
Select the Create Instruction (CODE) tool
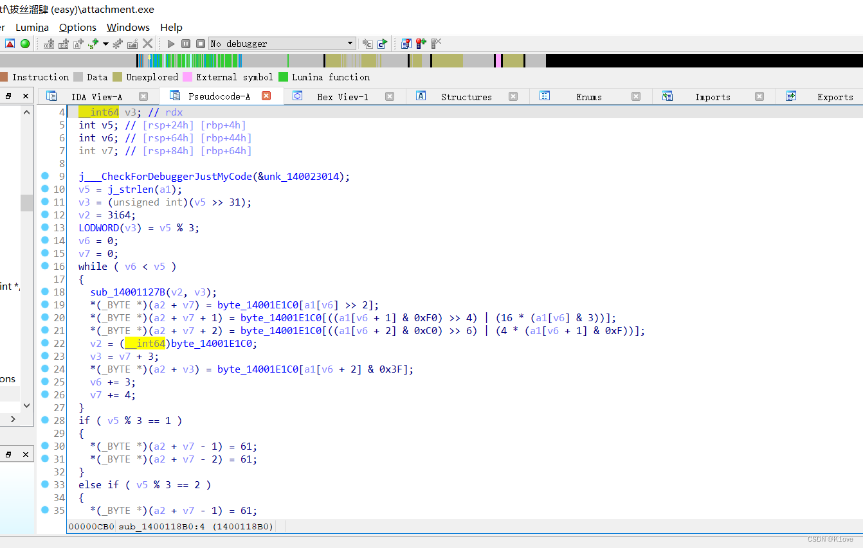coord(48,43)
